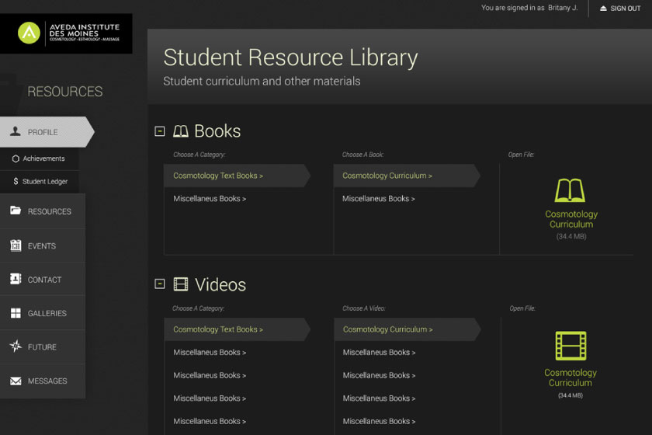Go to the Contact menu item

43,280
